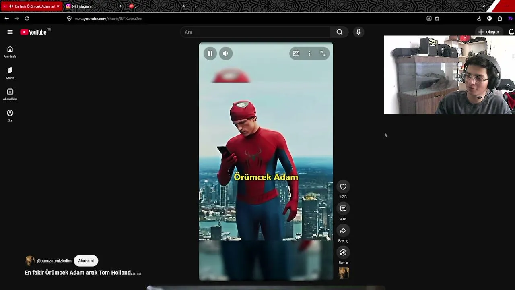The height and width of the screenshot is (290, 515).
Task: Install app icon in address bar
Action: click(x=429, y=19)
